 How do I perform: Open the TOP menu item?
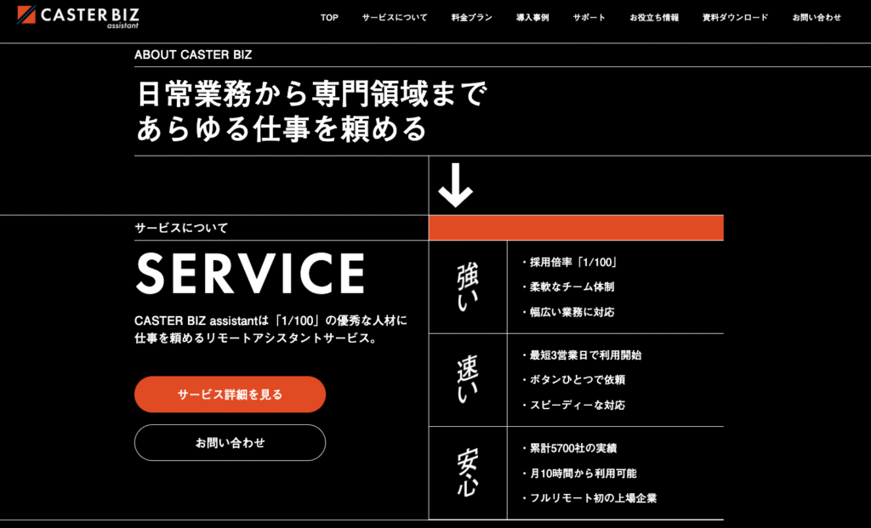329,18
